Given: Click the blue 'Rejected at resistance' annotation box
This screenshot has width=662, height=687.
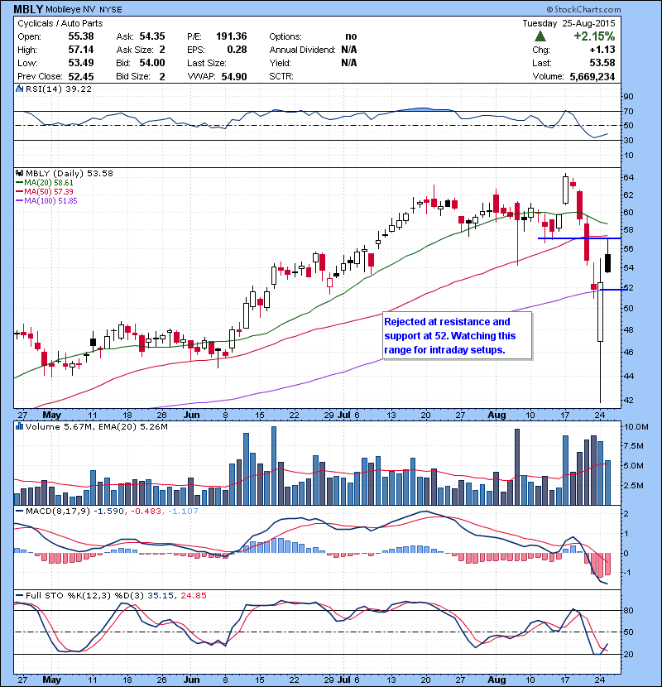Looking at the screenshot, I should coord(458,335).
